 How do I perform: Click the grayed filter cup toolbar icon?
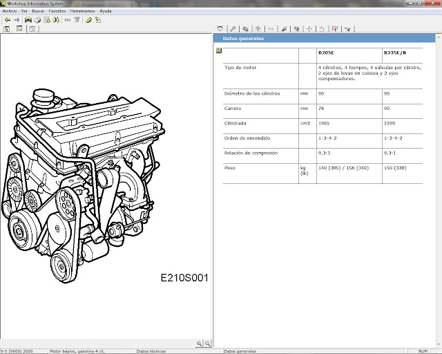click(77, 20)
